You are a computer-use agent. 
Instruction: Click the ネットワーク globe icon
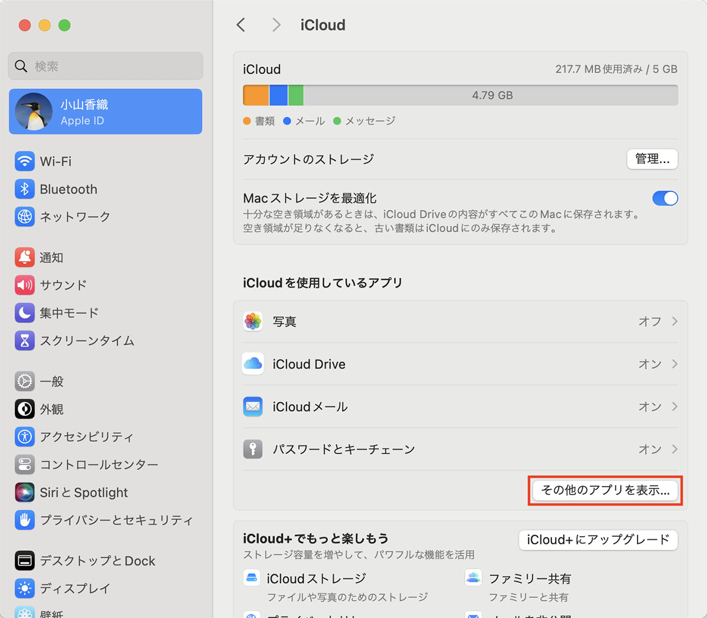click(25, 217)
